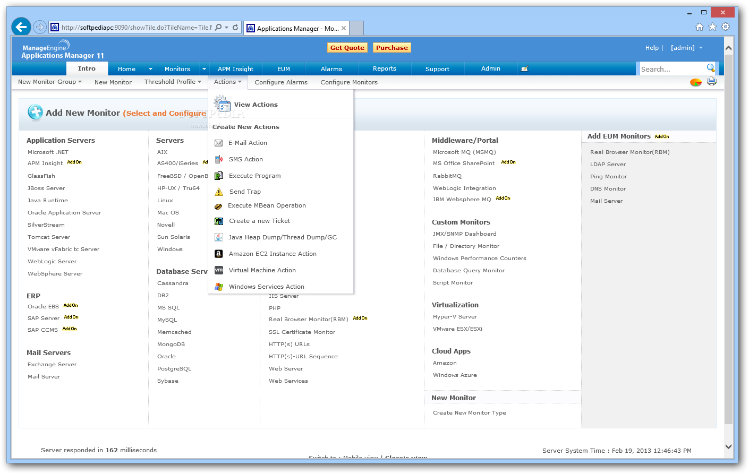The height and width of the screenshot is (474, 749).
Task: Click the page scrollbar down arrow
Action: 728,447
